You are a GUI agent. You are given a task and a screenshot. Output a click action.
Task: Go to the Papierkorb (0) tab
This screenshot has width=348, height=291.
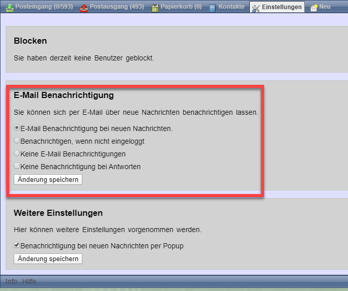(181, 7)
